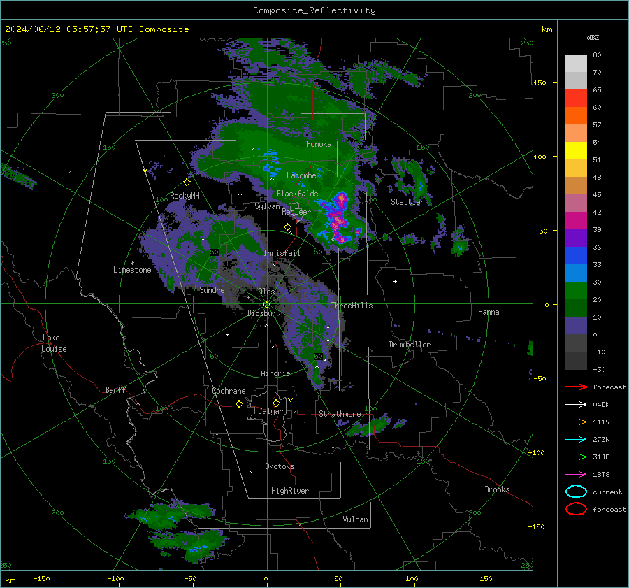Select the 150 tick on the right axis
This screenshot has height=588, width=629.
(x=540, y=83)
